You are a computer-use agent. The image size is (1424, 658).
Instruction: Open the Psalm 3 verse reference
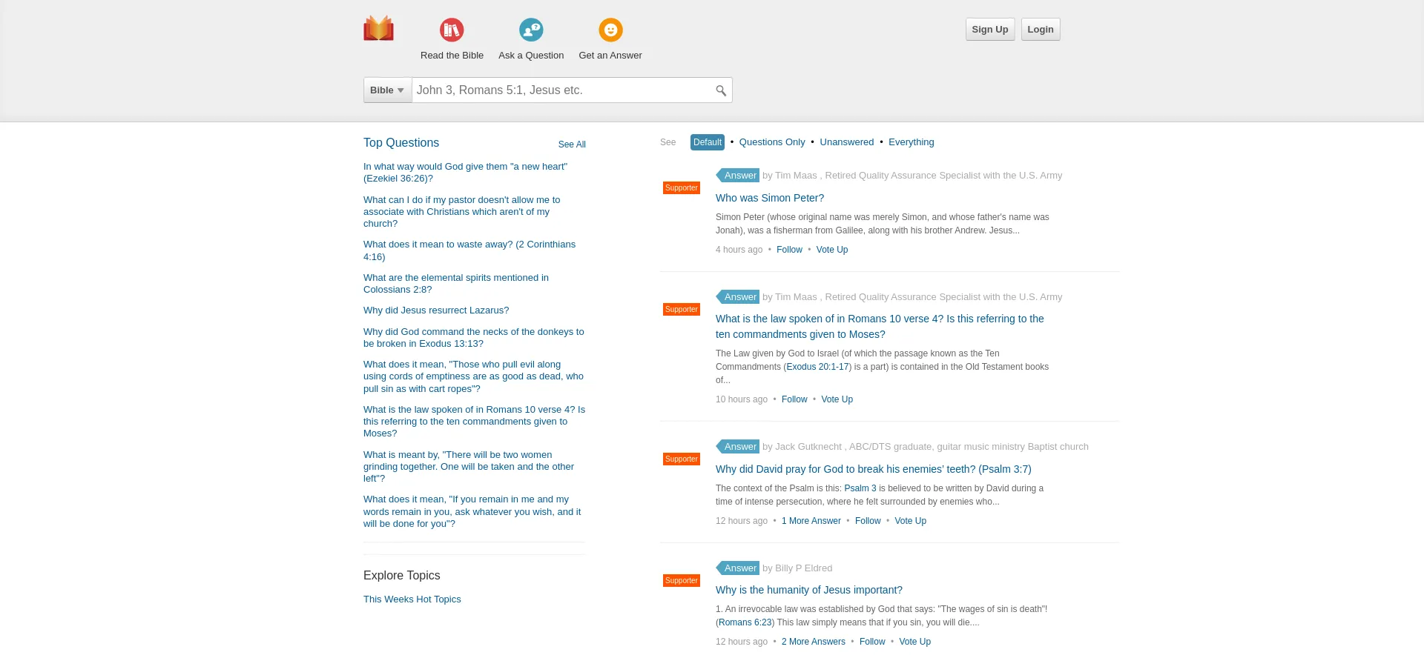(860, 488)
